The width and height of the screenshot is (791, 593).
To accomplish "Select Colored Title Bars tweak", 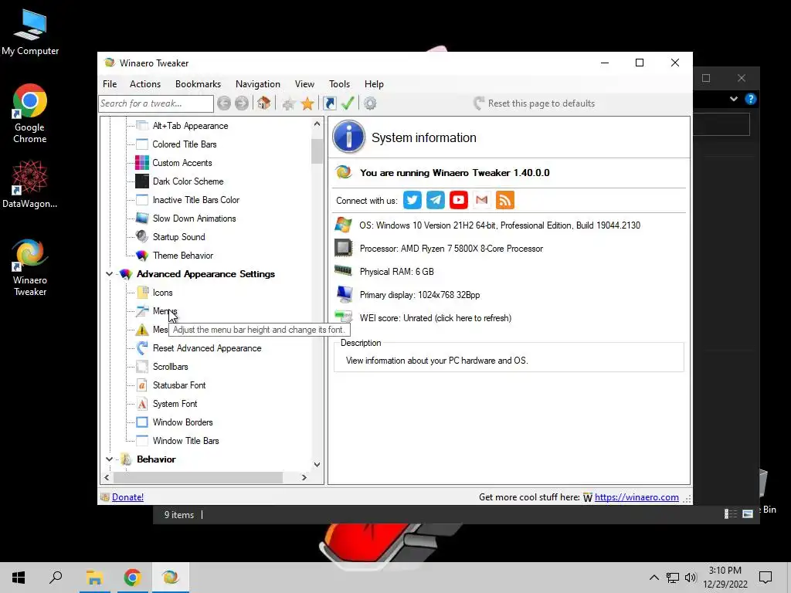I will pyautogui.click(x=184, y=144).
